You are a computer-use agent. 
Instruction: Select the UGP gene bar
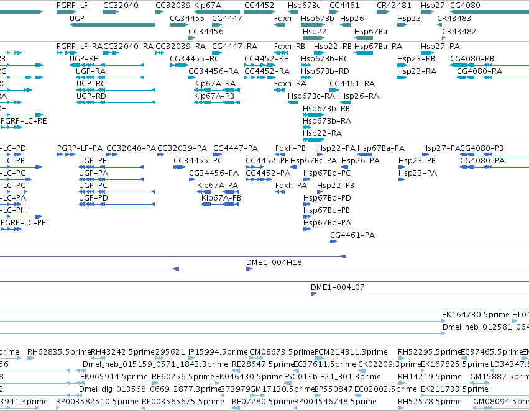pyautogui.click(x=113, y=25)
